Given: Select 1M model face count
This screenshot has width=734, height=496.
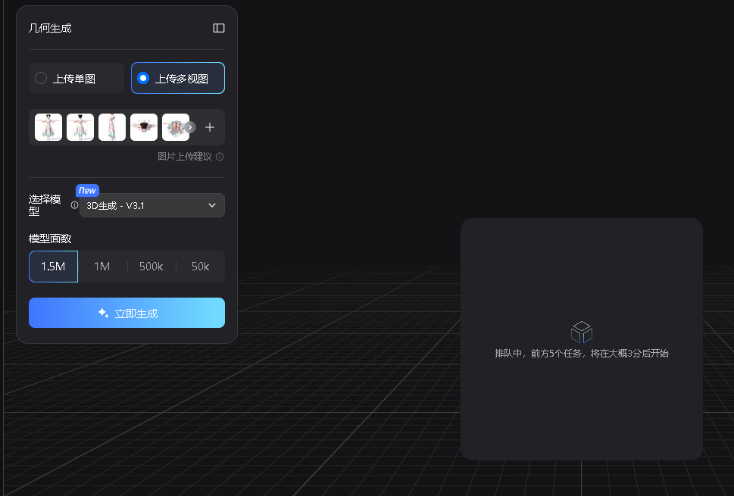Looking at the screenshot, I should tap(102, 267).
